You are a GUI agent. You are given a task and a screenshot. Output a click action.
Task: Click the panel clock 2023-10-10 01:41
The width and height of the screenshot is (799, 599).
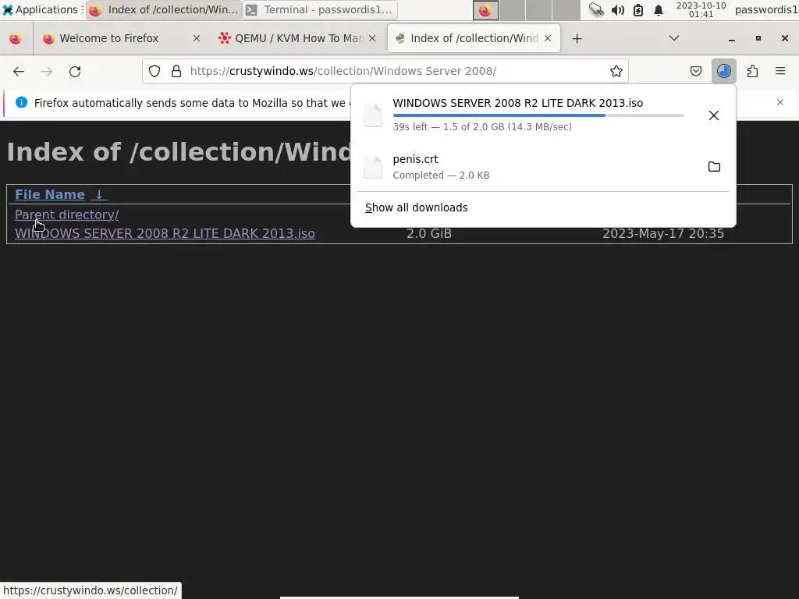coord(701,9)
